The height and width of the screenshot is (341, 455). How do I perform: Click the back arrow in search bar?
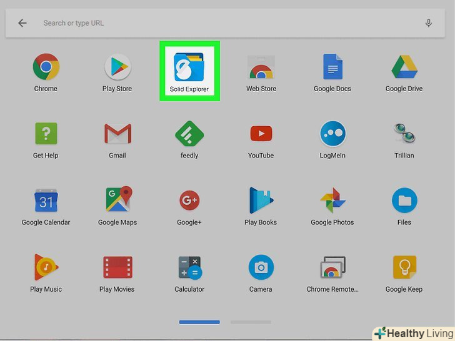22,23
